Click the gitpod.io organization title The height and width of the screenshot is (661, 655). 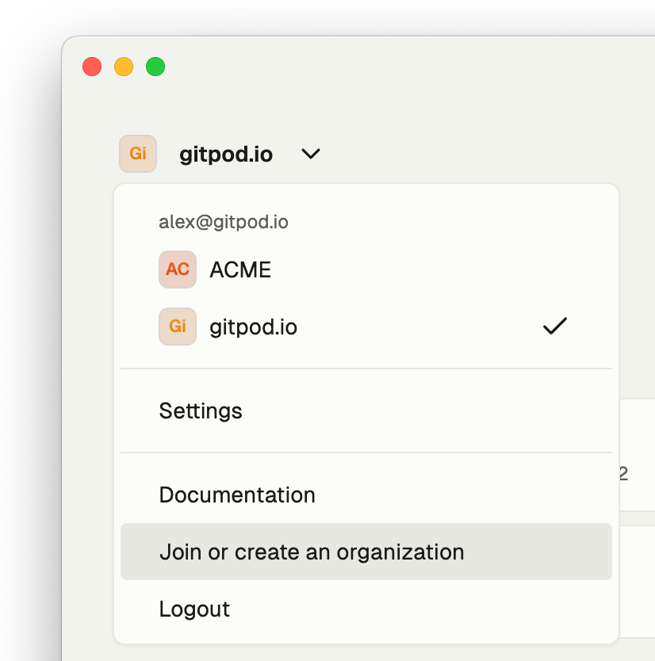(226, 155)
